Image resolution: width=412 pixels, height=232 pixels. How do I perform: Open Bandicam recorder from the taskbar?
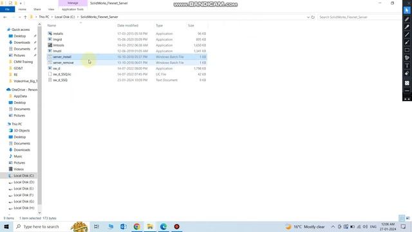(177, 226)
